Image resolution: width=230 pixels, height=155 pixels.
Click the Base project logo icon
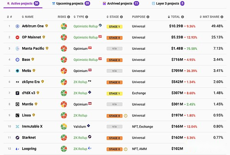click(x=18, y=60)
